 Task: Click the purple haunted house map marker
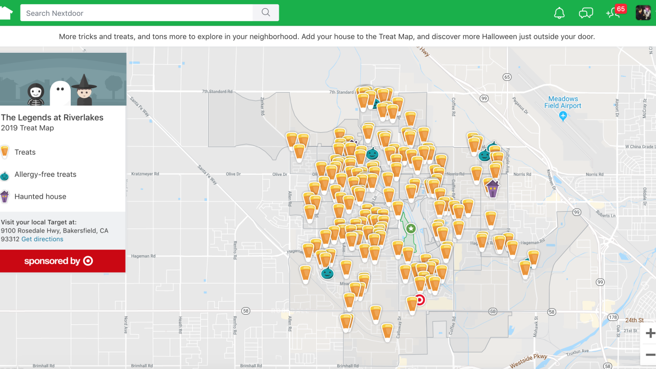[x=491, y=189]
